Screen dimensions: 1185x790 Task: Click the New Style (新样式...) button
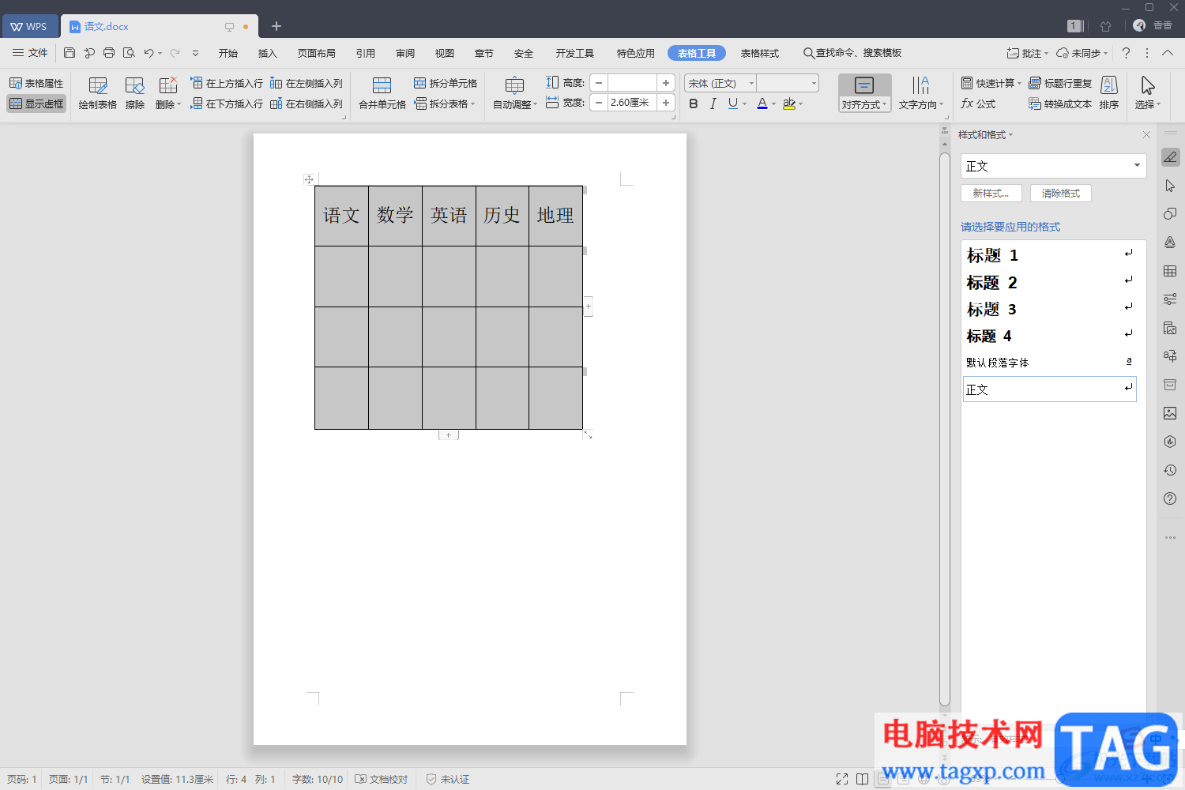pos(991,193)
